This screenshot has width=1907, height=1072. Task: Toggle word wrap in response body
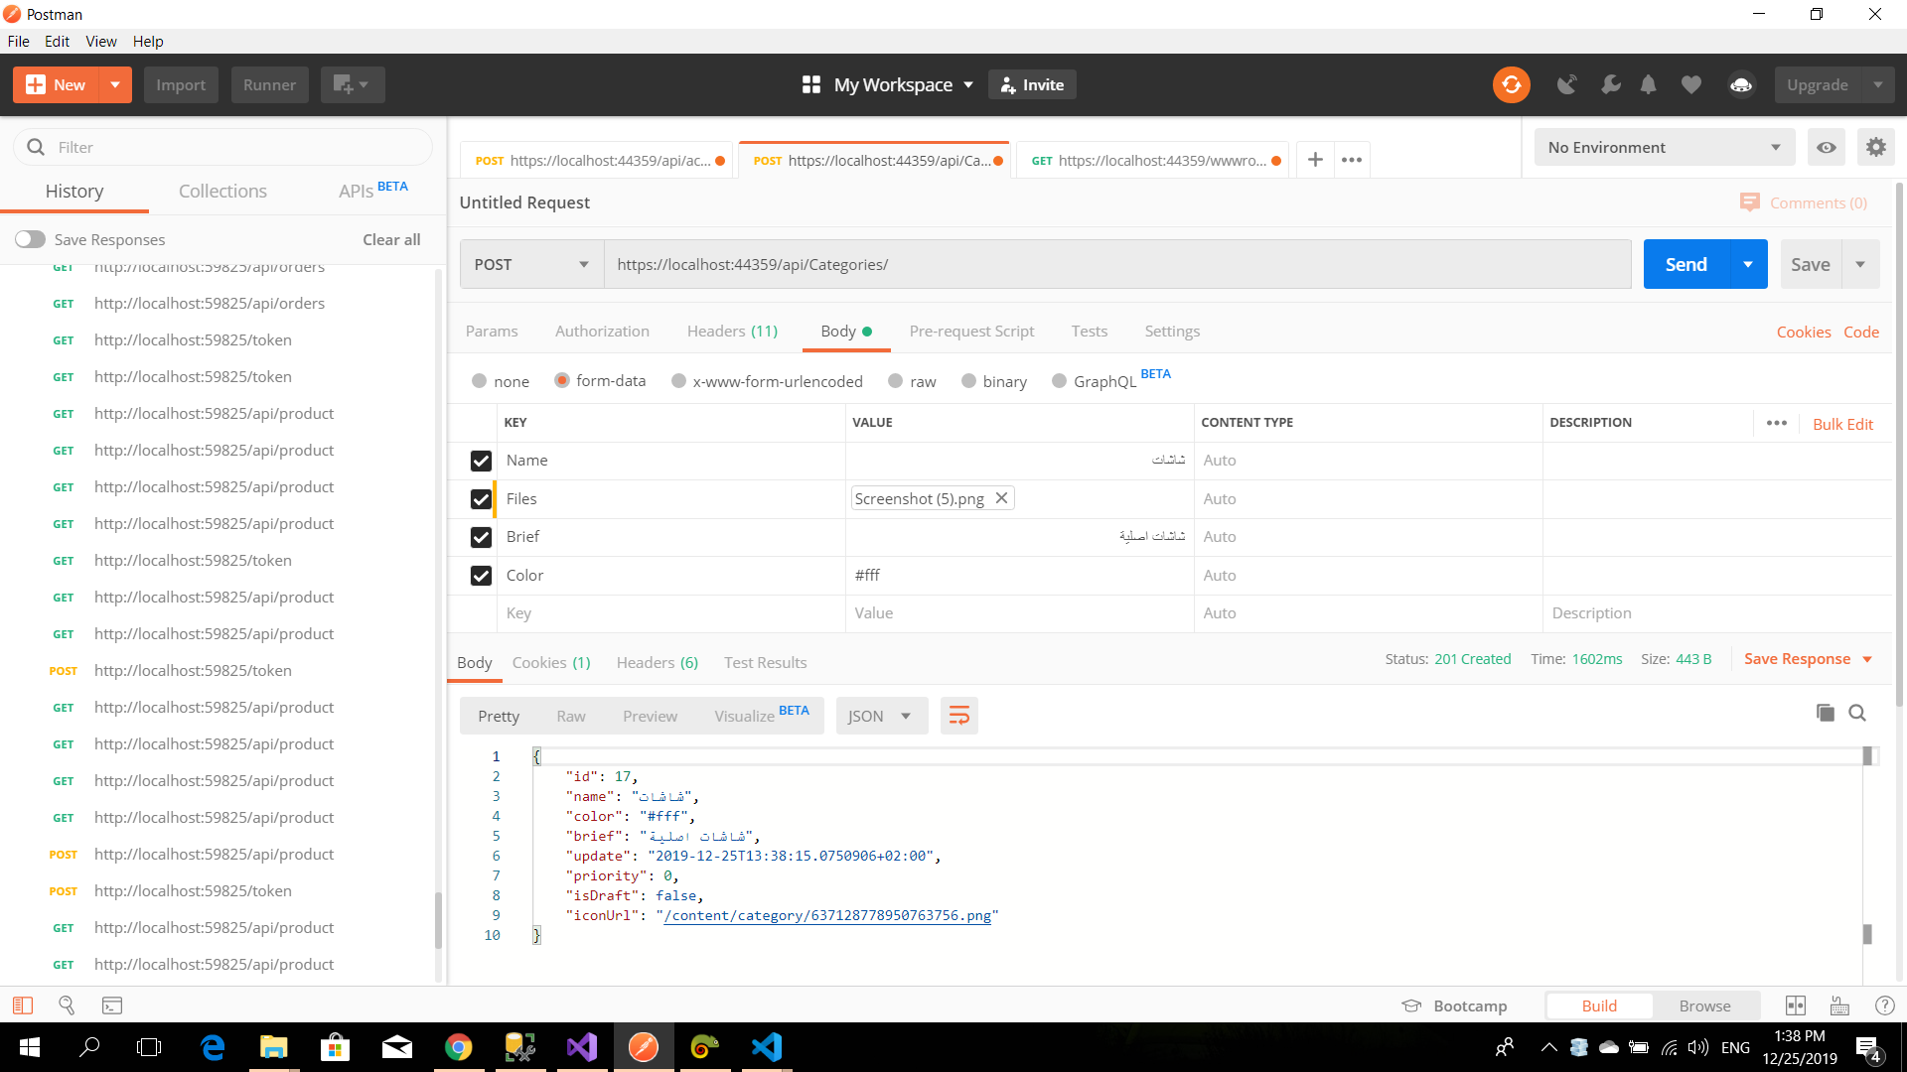coord(958,716)
